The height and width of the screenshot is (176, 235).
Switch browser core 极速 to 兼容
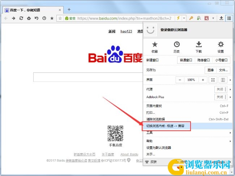click(188, 126)
